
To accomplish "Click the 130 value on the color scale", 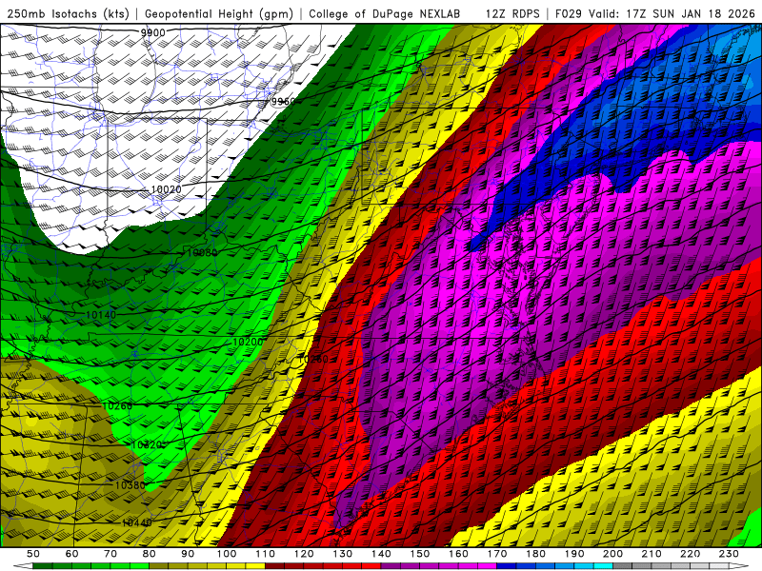I will click(343, 554).
